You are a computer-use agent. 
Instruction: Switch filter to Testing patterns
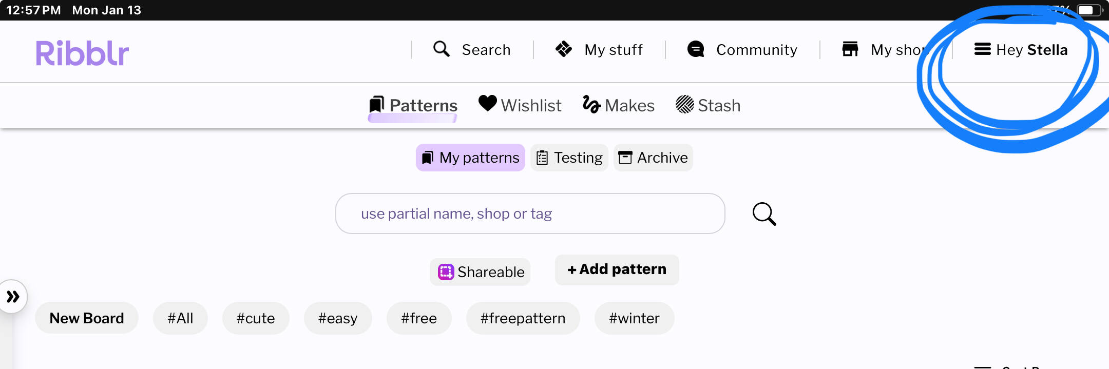569,158
